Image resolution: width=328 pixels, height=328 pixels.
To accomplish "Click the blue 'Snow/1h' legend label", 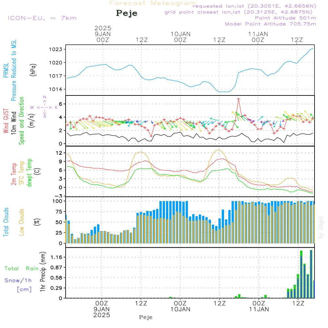I will click(18, 280).
